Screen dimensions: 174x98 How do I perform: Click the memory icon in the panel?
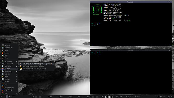point(88,97)
